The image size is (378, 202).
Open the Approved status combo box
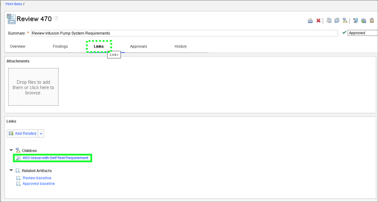(x=362, y=33)
